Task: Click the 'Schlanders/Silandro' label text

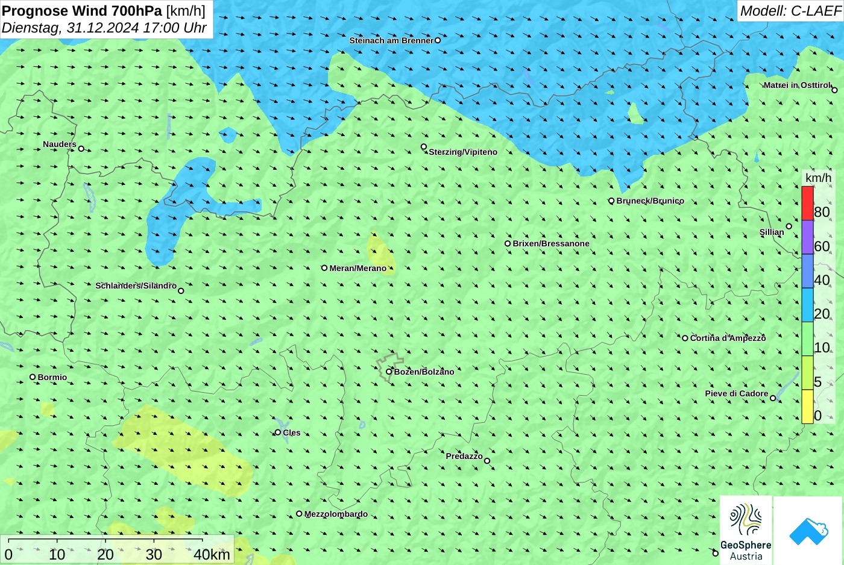Action: (136, 286)
